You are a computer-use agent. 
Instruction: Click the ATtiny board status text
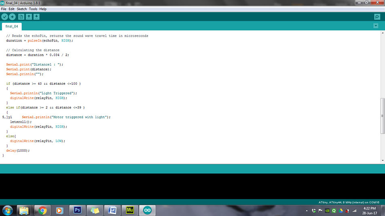(x=349, y=203)
